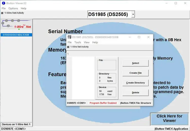Click the 1-Wire Net logo image
The width and height of the screenshot is (190, 131).
coord(16,24)
